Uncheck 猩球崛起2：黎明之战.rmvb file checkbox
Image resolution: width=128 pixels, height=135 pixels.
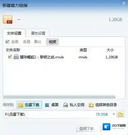click(x=10, y=57)
